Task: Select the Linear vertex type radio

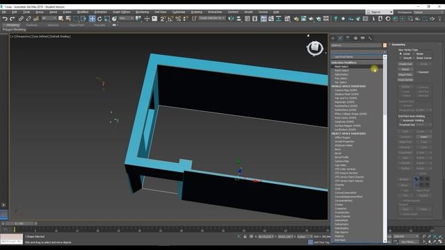Action: (400, 54)
